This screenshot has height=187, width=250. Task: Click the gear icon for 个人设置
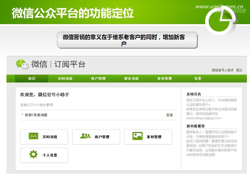[34, 154]
